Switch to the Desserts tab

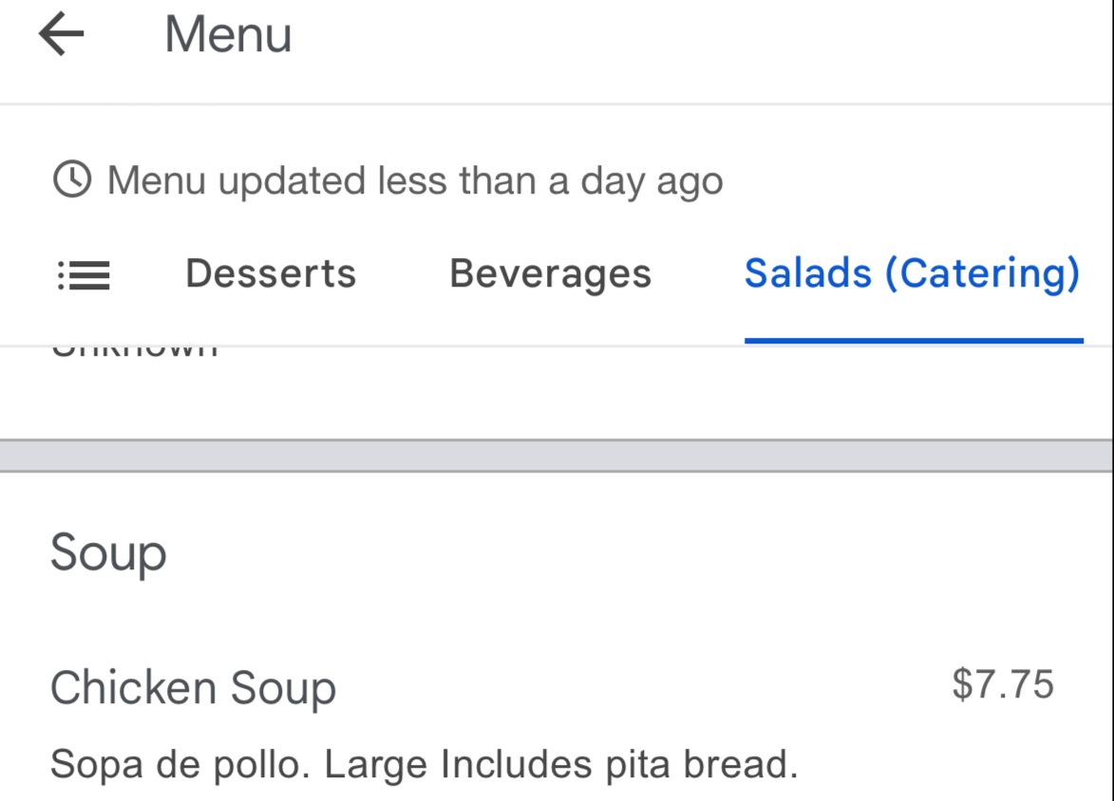[x=271, y=273]
